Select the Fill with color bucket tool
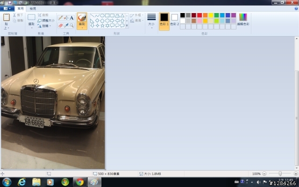This screenshot has height=187, width=299. click(66, 18)
